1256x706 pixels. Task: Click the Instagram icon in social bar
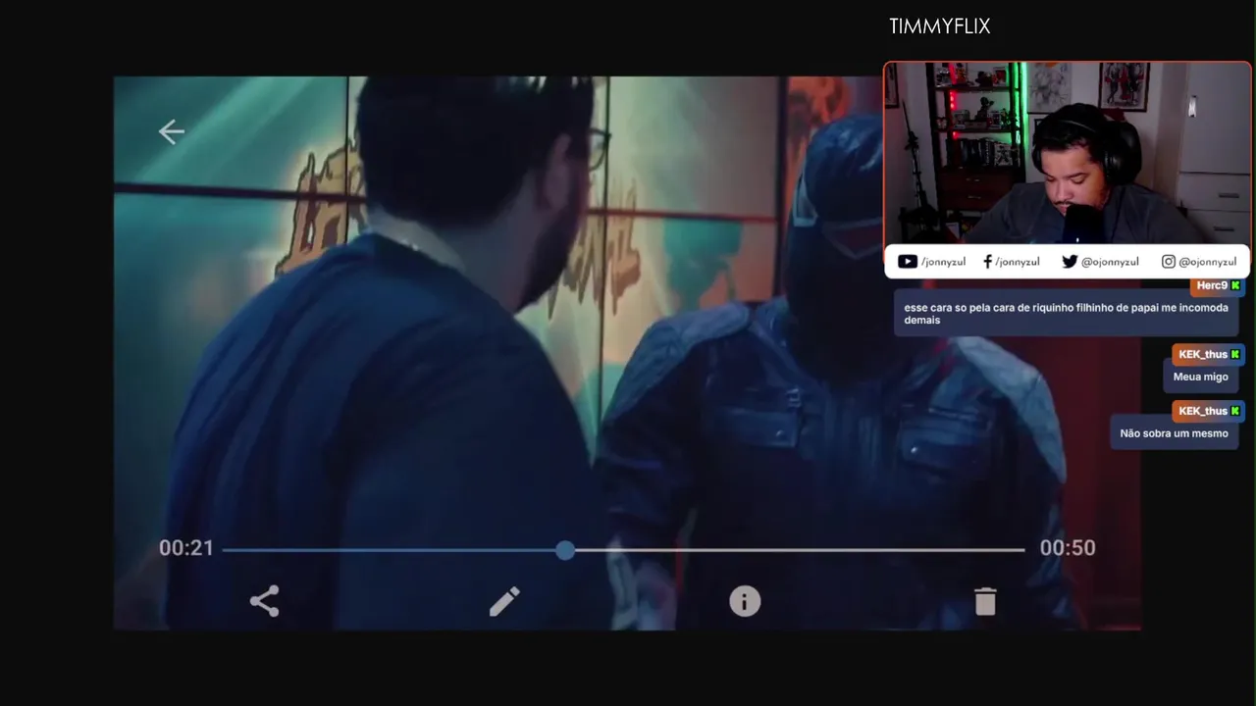(x=1169, y=262)
